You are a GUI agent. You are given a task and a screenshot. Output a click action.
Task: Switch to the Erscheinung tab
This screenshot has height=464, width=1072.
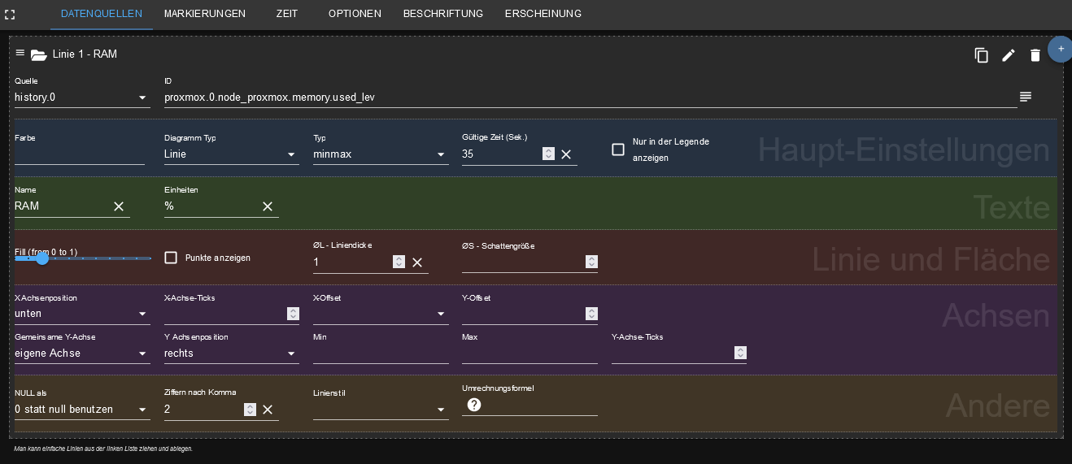[x=543, y=14]
